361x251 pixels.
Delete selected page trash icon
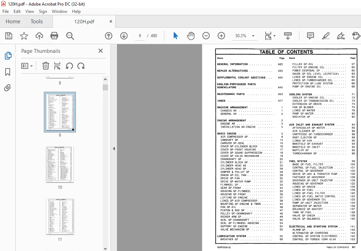tap(46, 66)
